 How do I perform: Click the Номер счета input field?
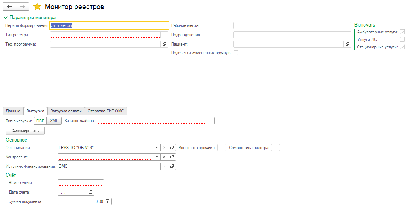pos(81,183)
